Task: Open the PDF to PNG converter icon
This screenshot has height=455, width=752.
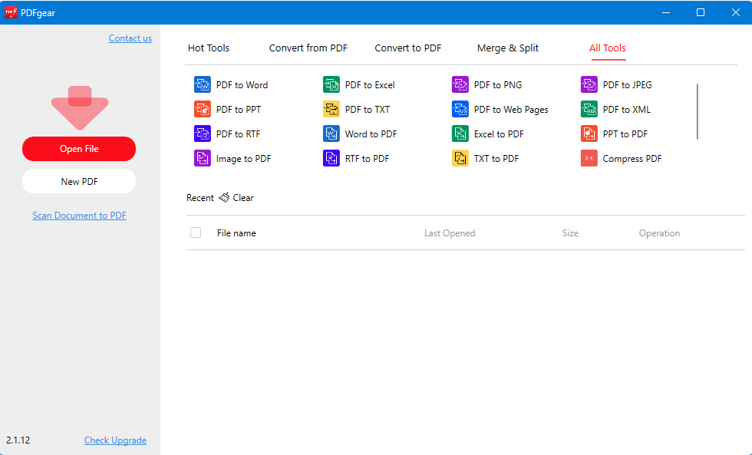Action: click(x=460, y=85)
